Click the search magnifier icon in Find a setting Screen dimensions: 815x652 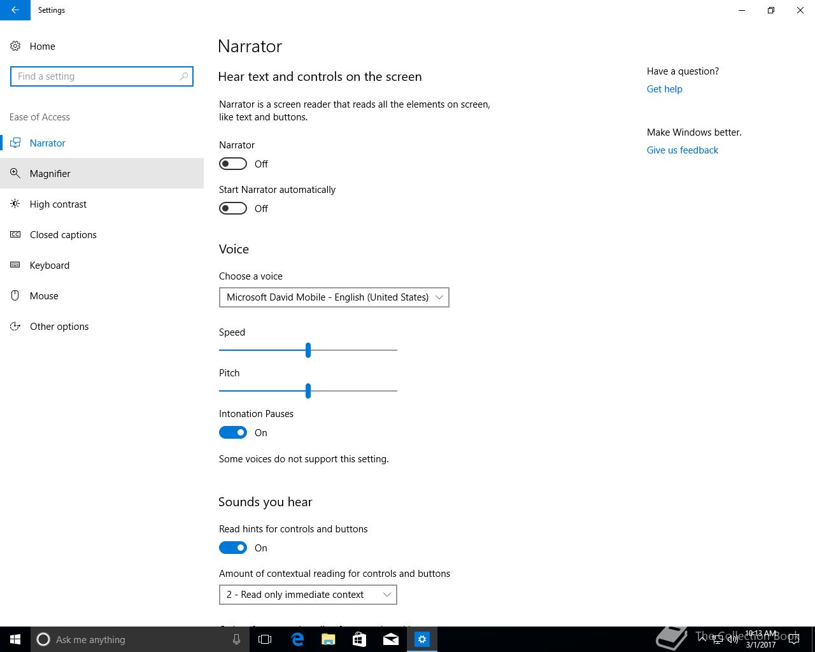[x=184, y=76]
